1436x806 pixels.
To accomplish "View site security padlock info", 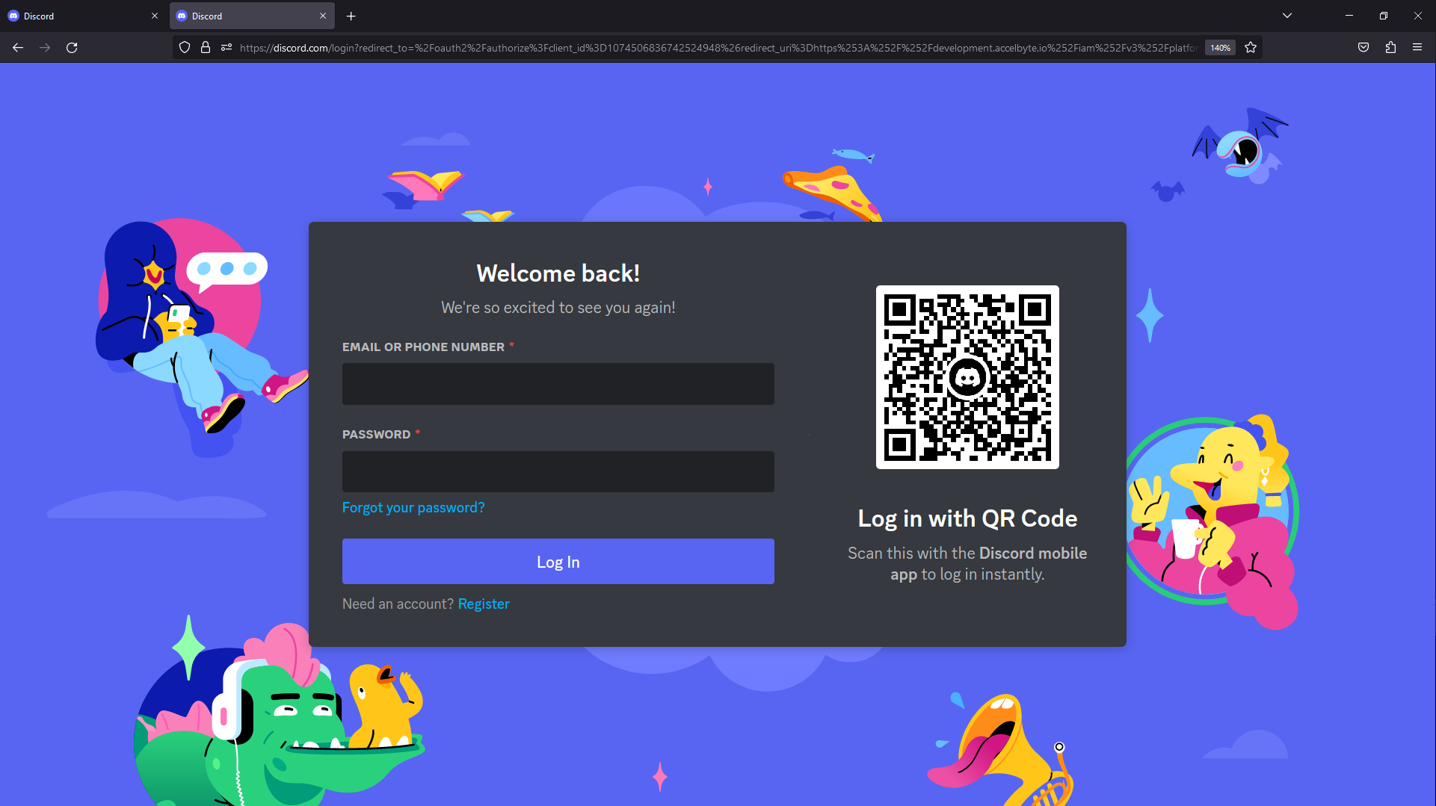I will (x=206, y=48).
